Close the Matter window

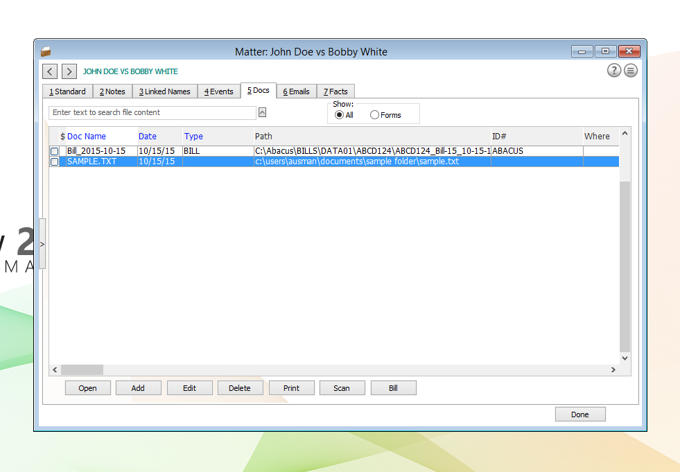coord(629,51)
